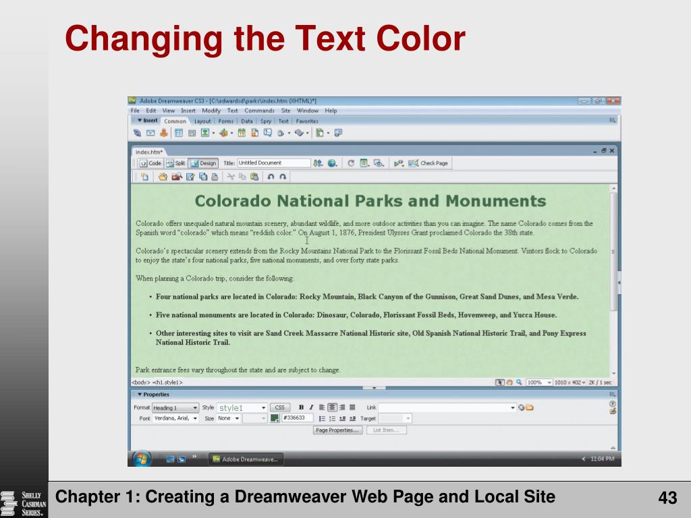Click the New document icon in Standard toolbar
Viewport: 691px width, 518px height.
tap(144, 177)
